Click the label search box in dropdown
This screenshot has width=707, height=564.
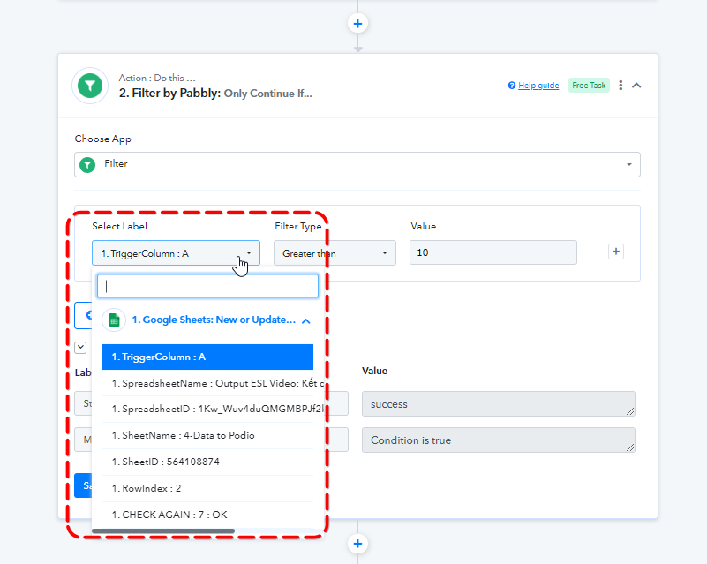pyautogui.click(x=207, y=286)
